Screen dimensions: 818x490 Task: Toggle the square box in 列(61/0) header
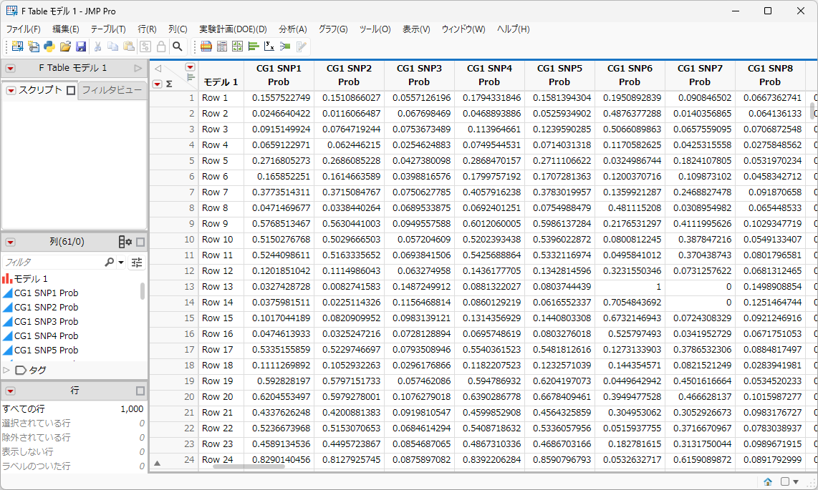point(140,242)
